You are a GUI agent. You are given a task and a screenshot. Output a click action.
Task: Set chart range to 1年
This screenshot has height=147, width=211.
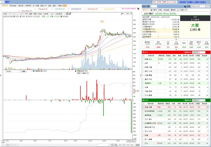point(127,145)
